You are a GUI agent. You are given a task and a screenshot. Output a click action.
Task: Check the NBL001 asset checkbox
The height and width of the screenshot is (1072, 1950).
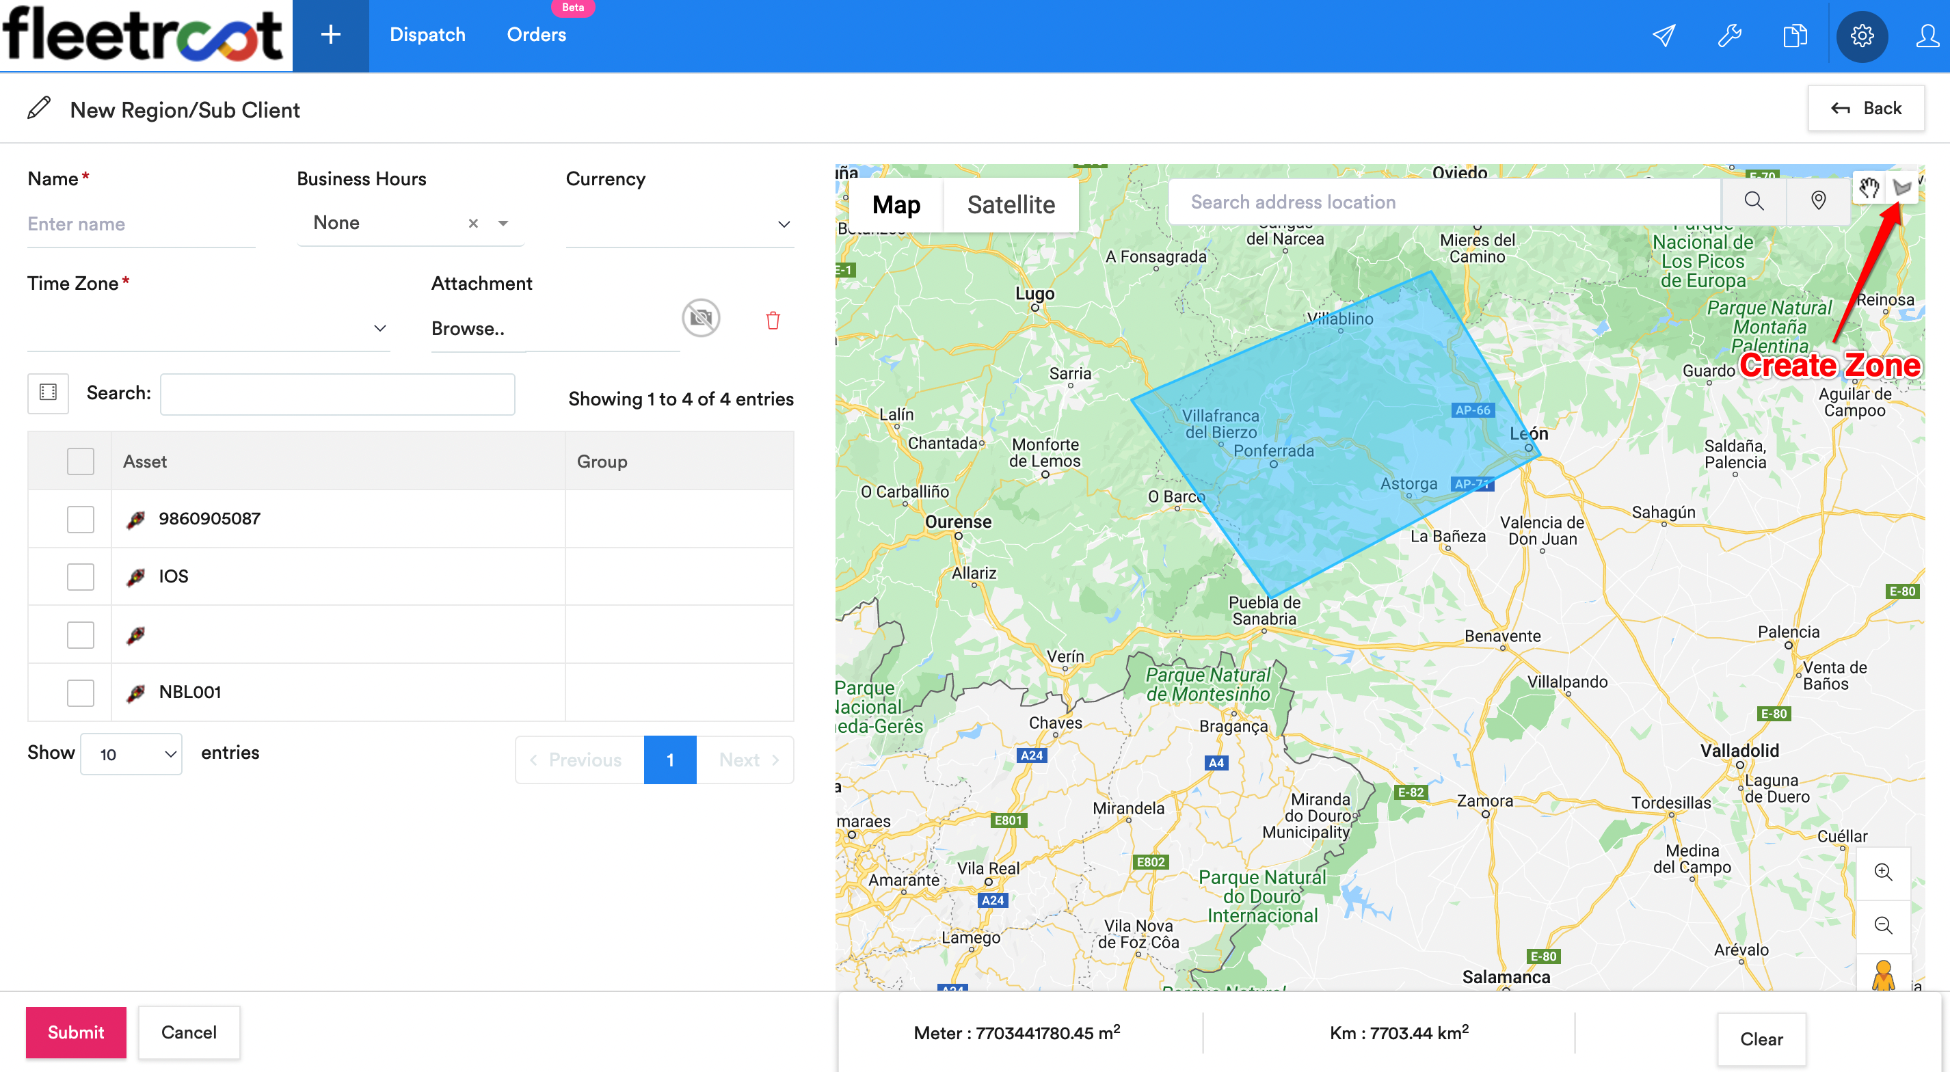[x=80, y=693]
